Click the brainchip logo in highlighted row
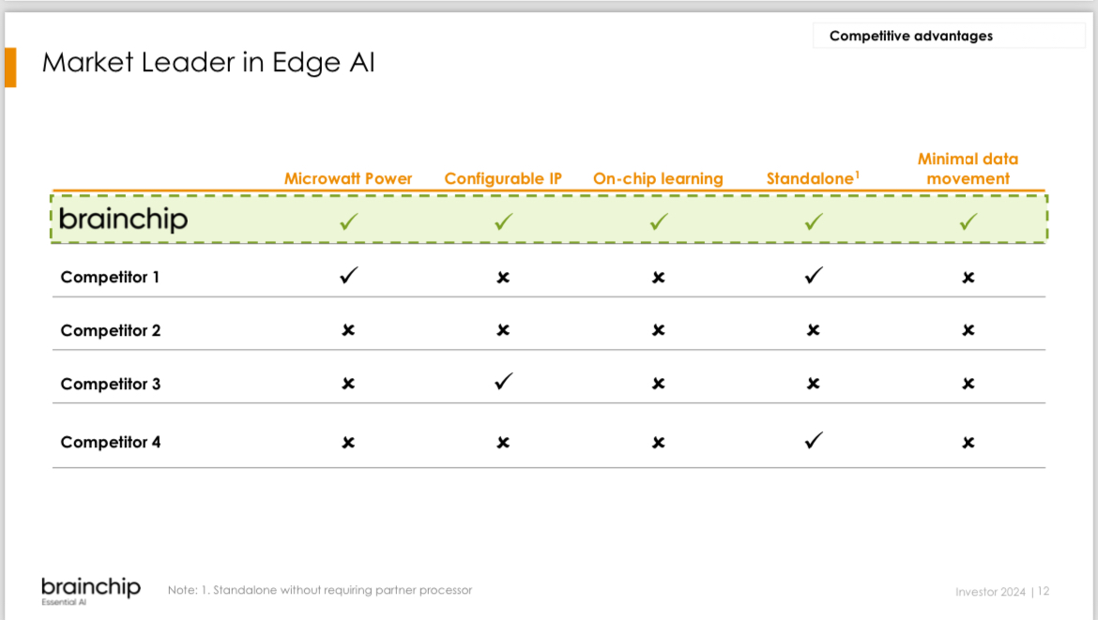The image size is (1098, 620). point(123,219)
